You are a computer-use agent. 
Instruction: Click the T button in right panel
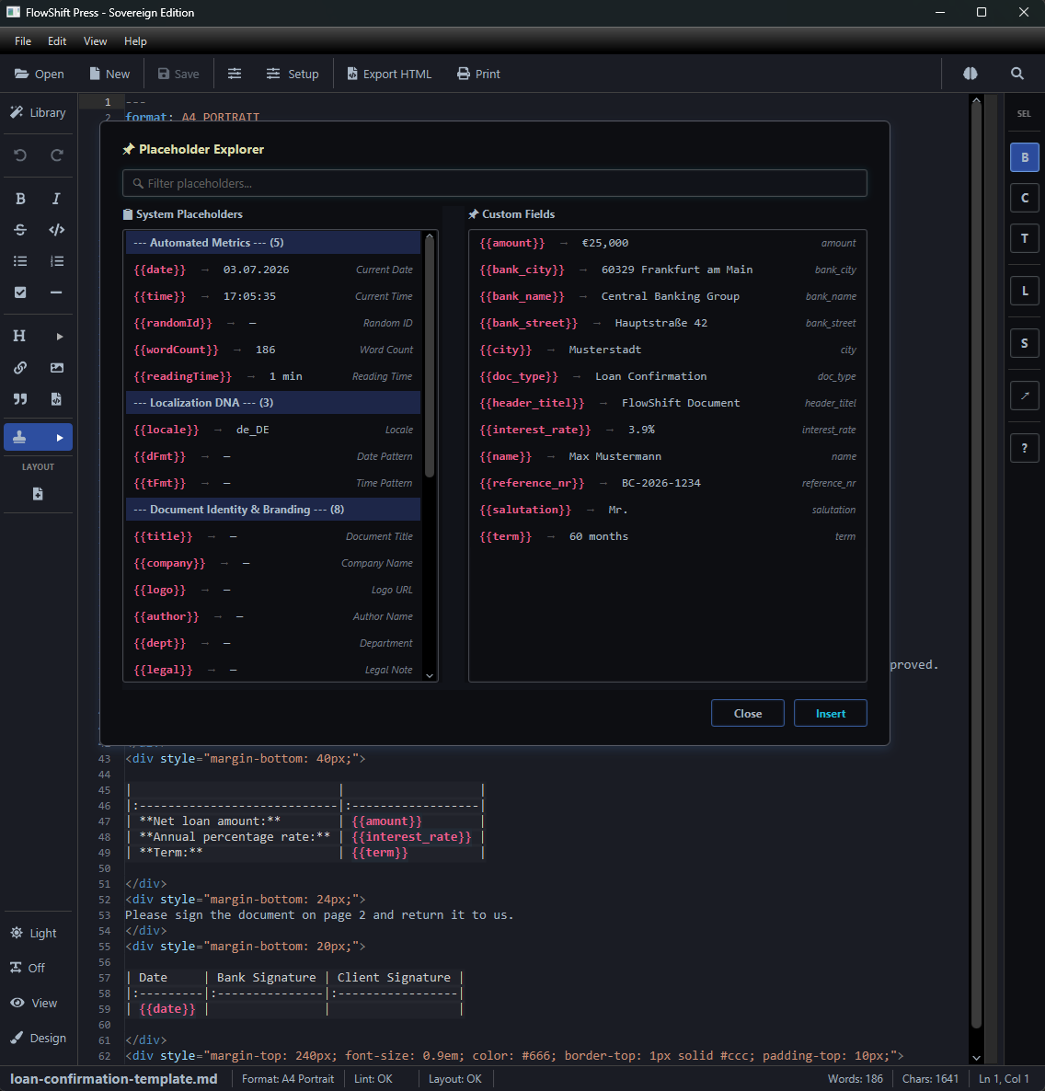1024,238
